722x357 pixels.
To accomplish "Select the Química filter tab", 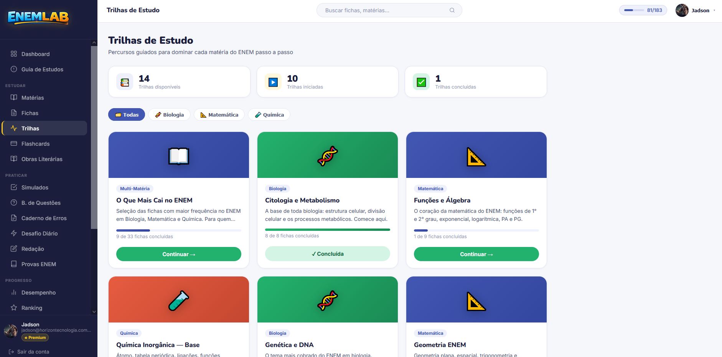I will coord(269,115).
